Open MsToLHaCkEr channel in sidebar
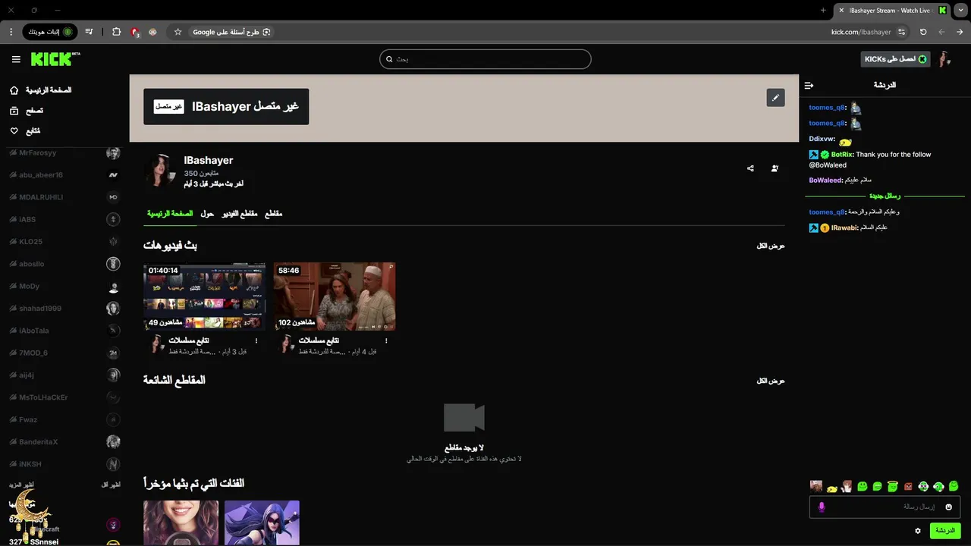Viewport: 971px width, 546px height. (64, 397)
